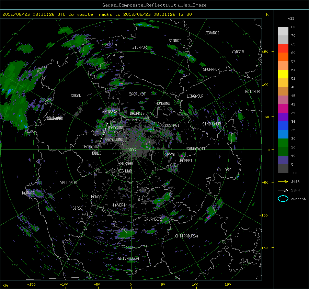The image size is (309, 289).
Task: Click the magenta 39-42 dBZ color swatch
Action: (x=283, y=108)
